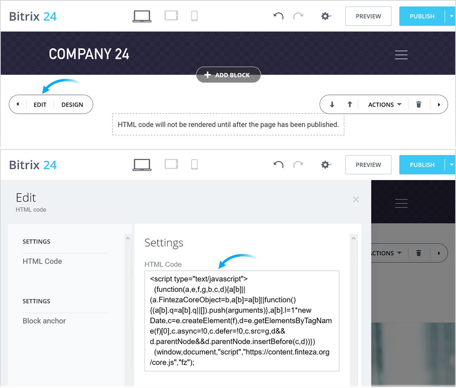
Task: Select desktop view icon in top toolbar
Action: pyautogui.click(x=142, y=16)
